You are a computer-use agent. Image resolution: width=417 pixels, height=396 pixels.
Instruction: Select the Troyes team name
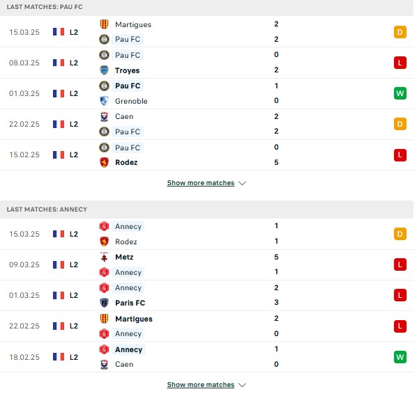[127, 70]
